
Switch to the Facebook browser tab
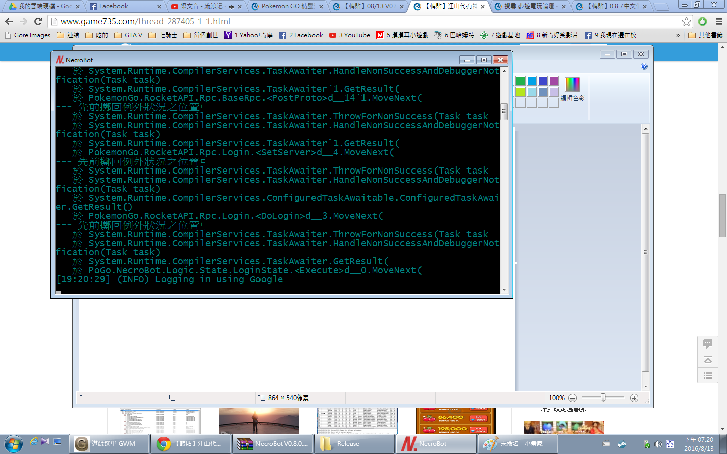click(124, 6)
